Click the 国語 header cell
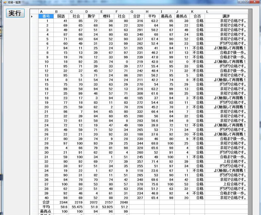 tap(61, 16)
